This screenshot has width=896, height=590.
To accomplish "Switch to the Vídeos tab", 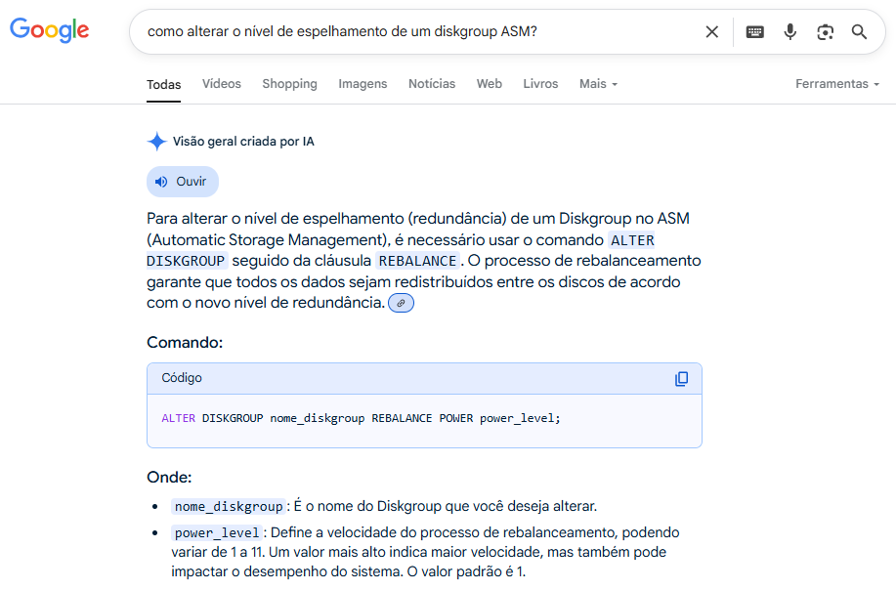I will (222, 84).
